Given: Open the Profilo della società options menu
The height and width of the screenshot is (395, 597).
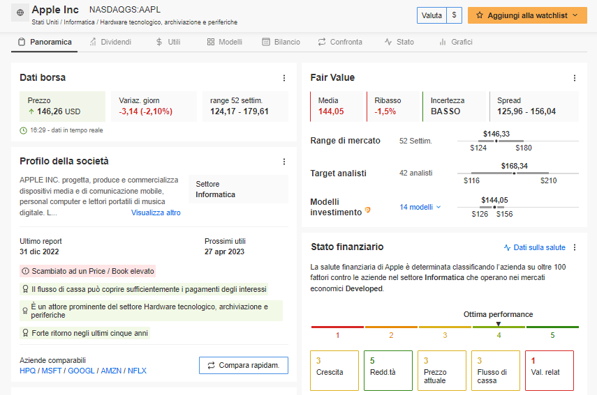Looking at the screenshot, I should 284,162.
